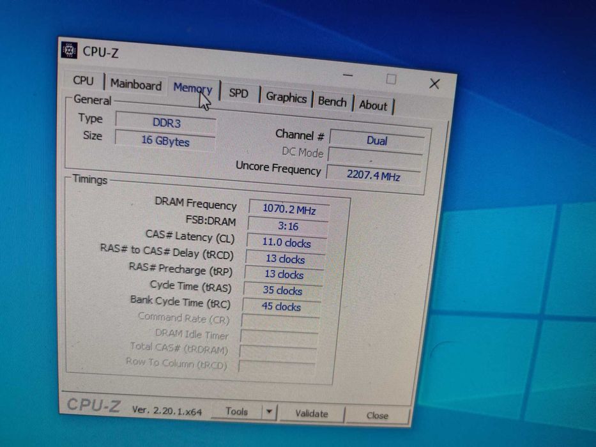Click the empty Total CAS# field

[278, 352]
